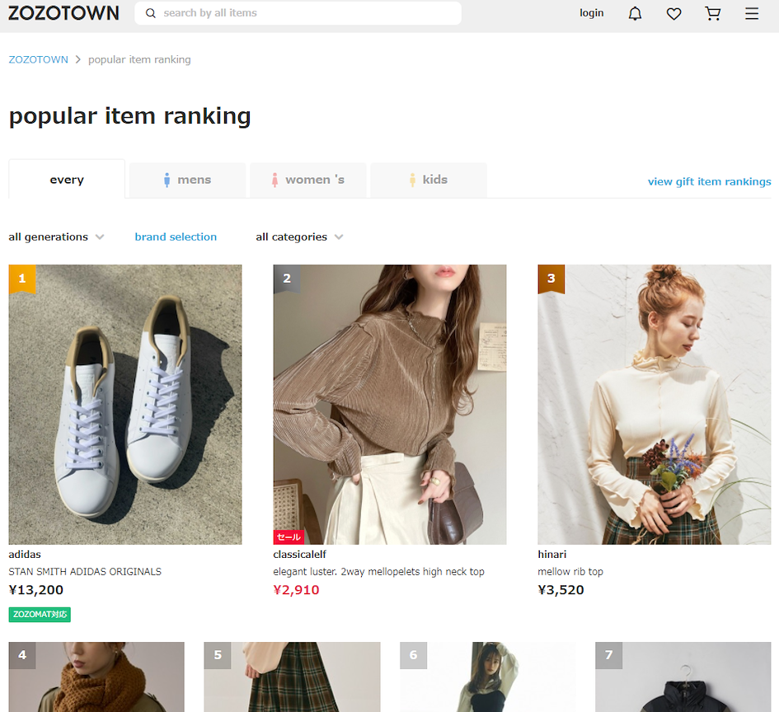779x712 pixels.
Task: Click the ¥3,520 price
Action: point(561,590)
